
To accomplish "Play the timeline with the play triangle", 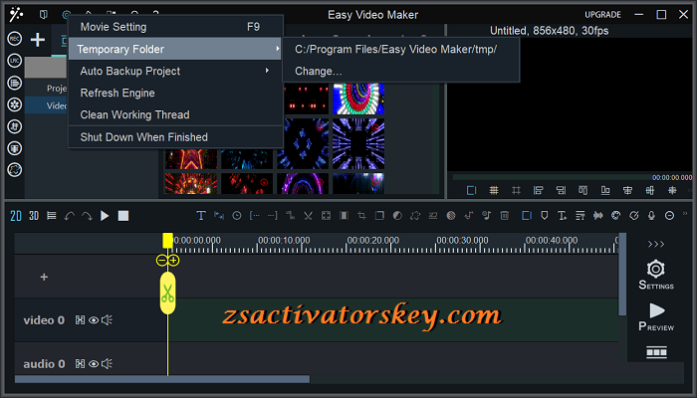I will click(105, 216).
